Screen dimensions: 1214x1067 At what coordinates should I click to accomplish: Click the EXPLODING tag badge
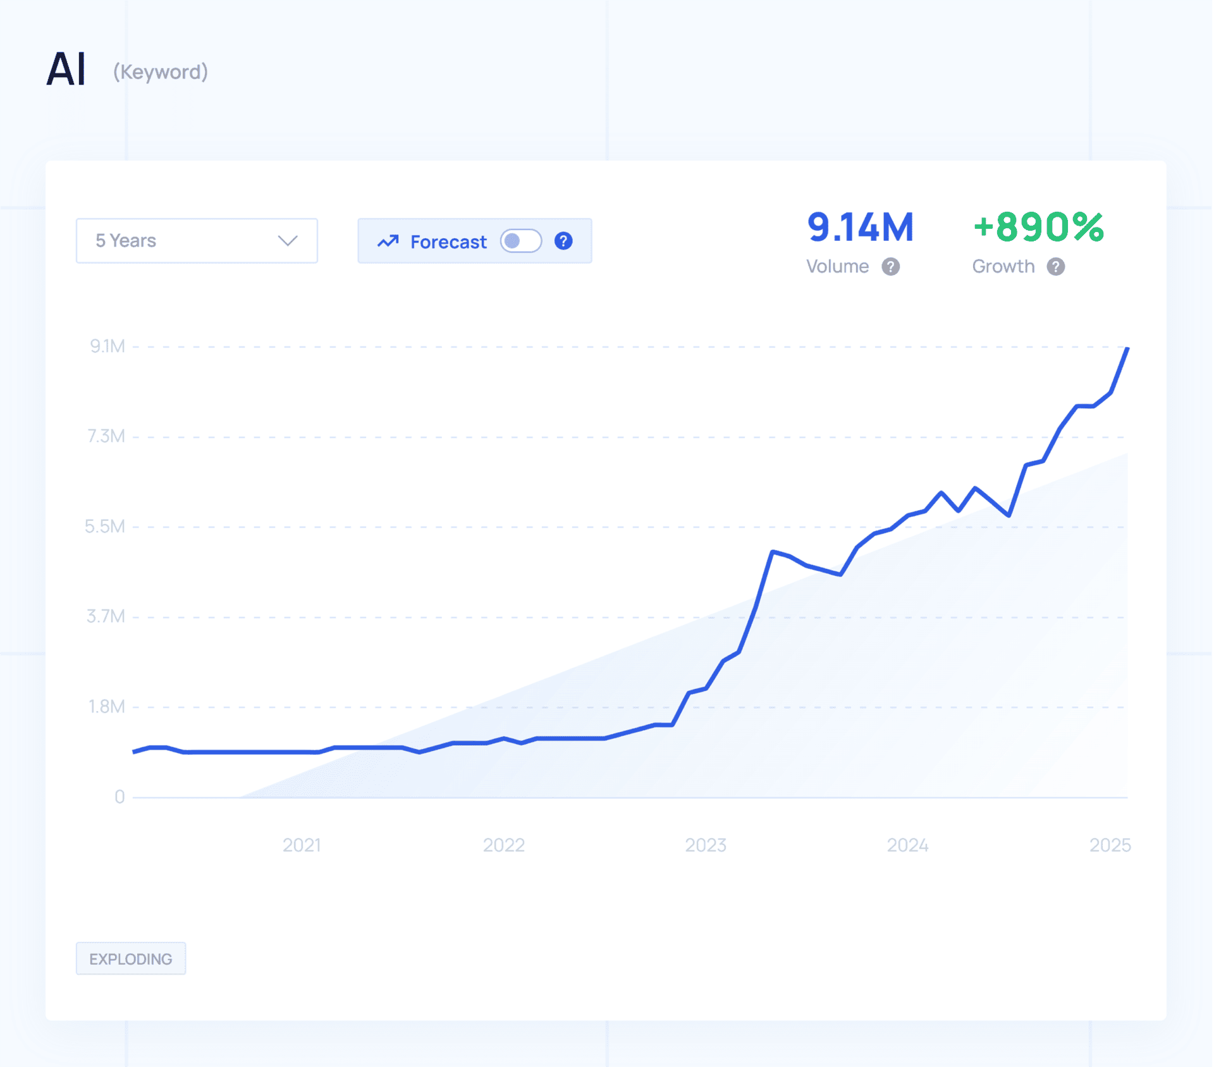click(131, 958)
